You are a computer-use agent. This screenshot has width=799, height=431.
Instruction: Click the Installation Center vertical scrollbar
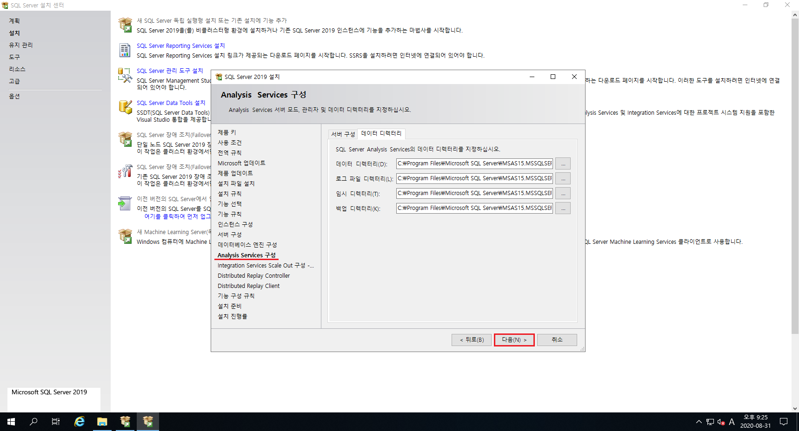[x=795, y=211]
